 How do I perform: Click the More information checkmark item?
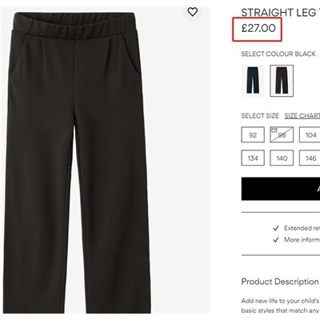[x=296, y=240]
